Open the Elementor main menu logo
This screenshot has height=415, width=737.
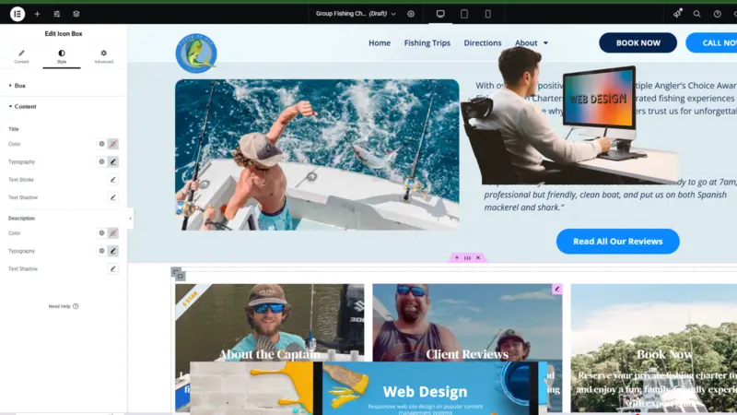[18, 14]
